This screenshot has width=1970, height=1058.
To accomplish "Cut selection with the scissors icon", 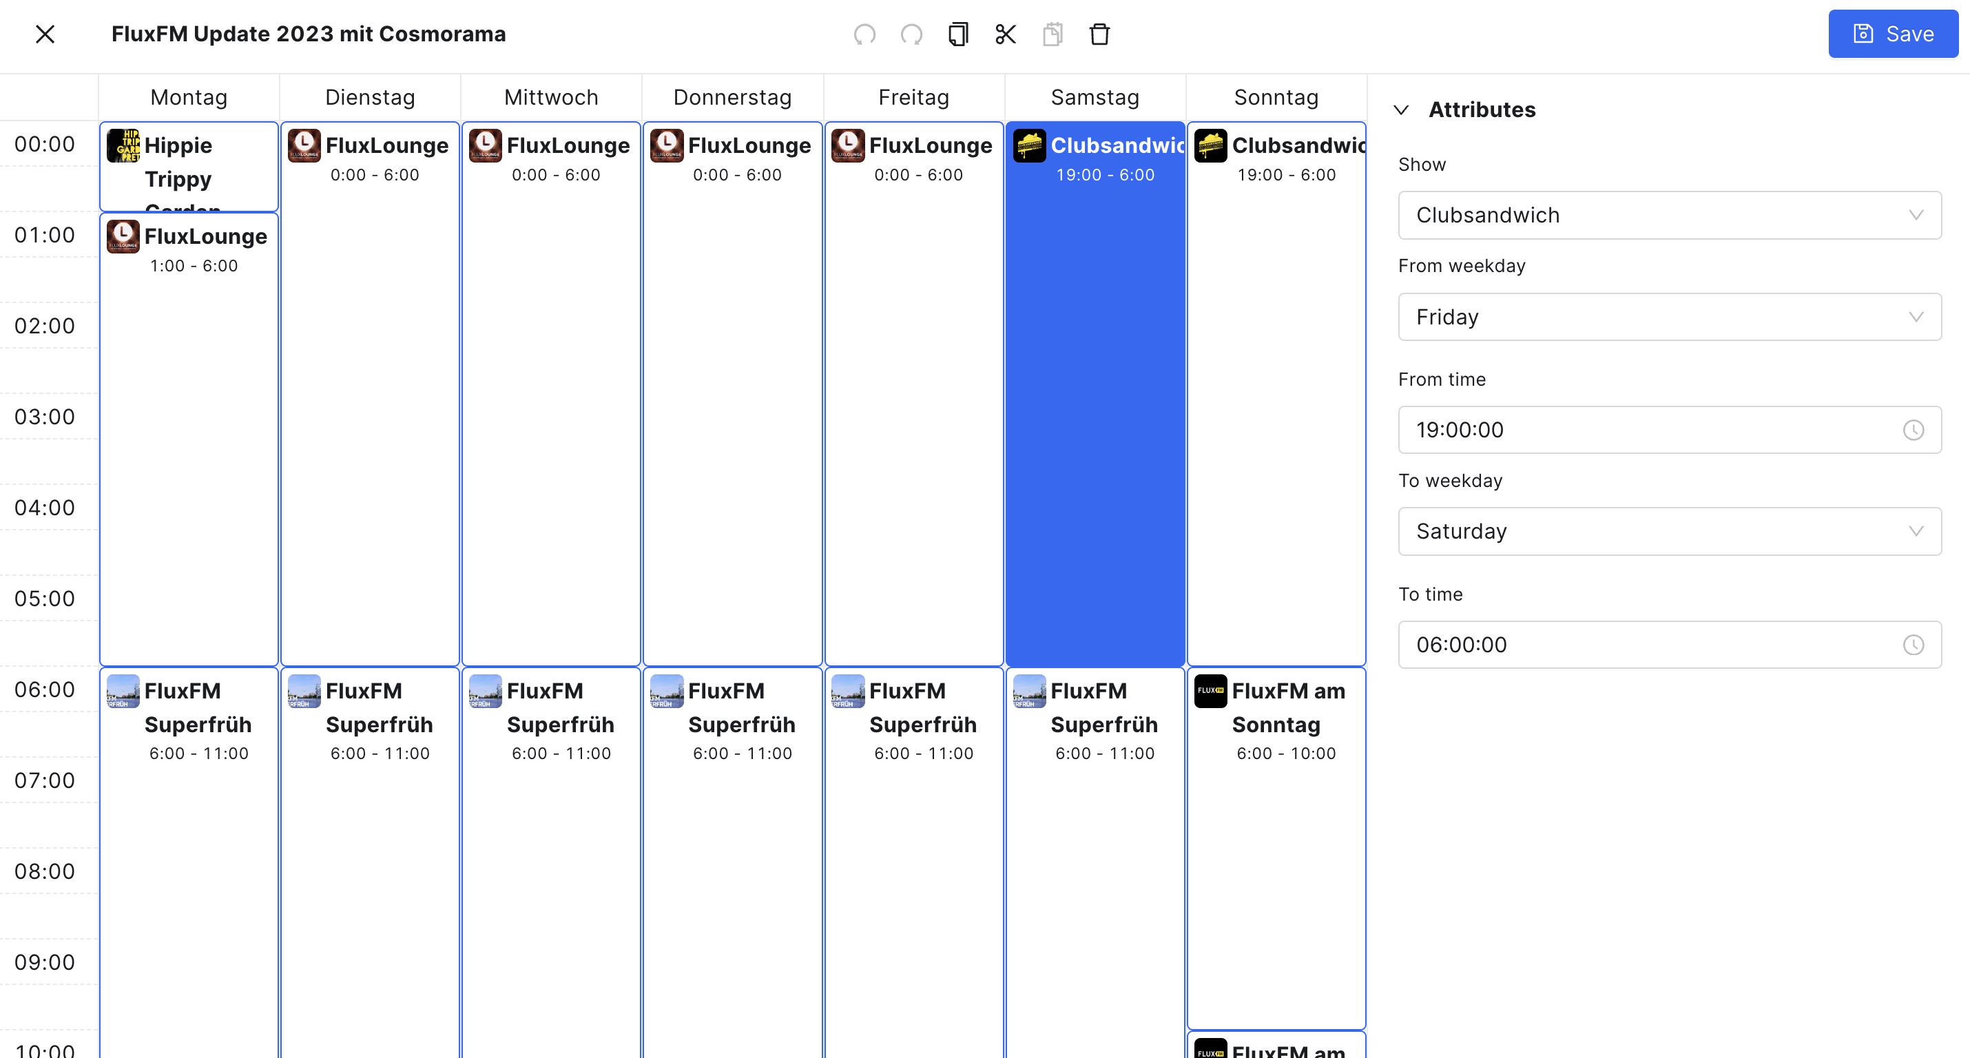I will coord(1006,34).
